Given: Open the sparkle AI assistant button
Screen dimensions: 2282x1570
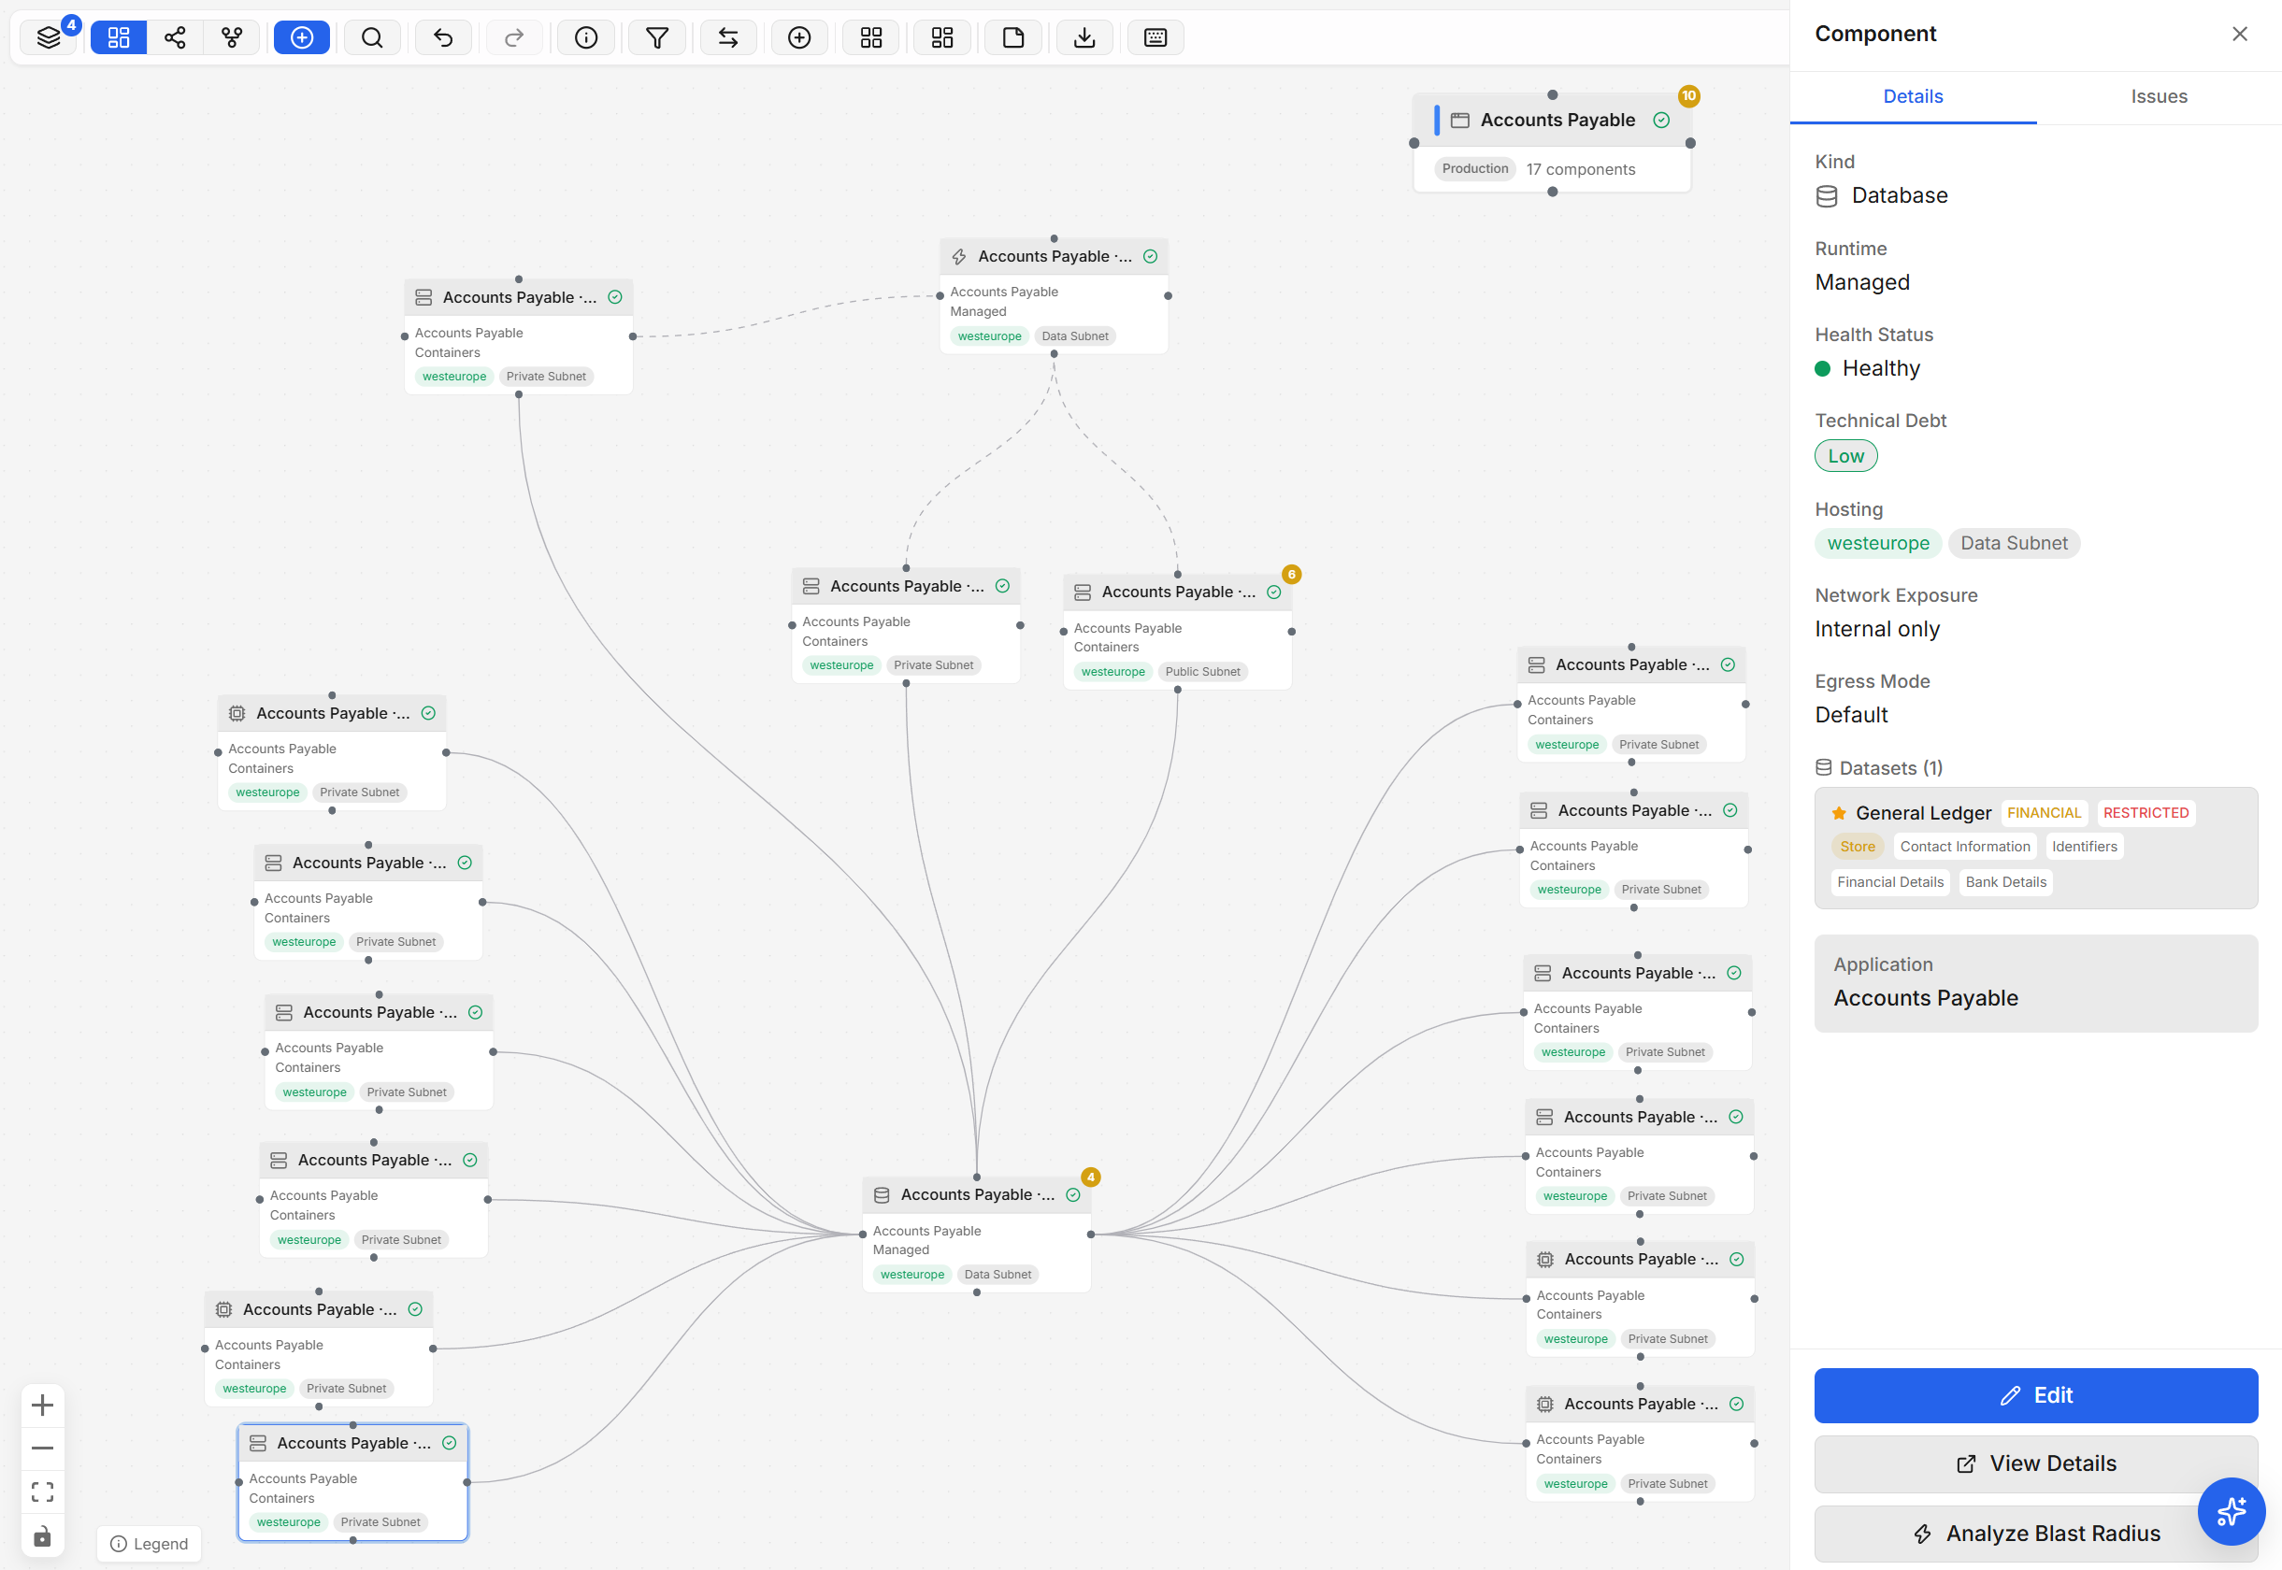Looking at the screenshot, I should click(x=2231, y=1511).
